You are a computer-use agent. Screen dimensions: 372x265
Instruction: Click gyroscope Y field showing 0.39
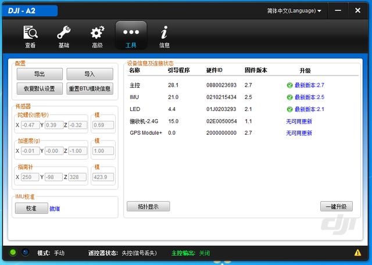coord(54,125)
